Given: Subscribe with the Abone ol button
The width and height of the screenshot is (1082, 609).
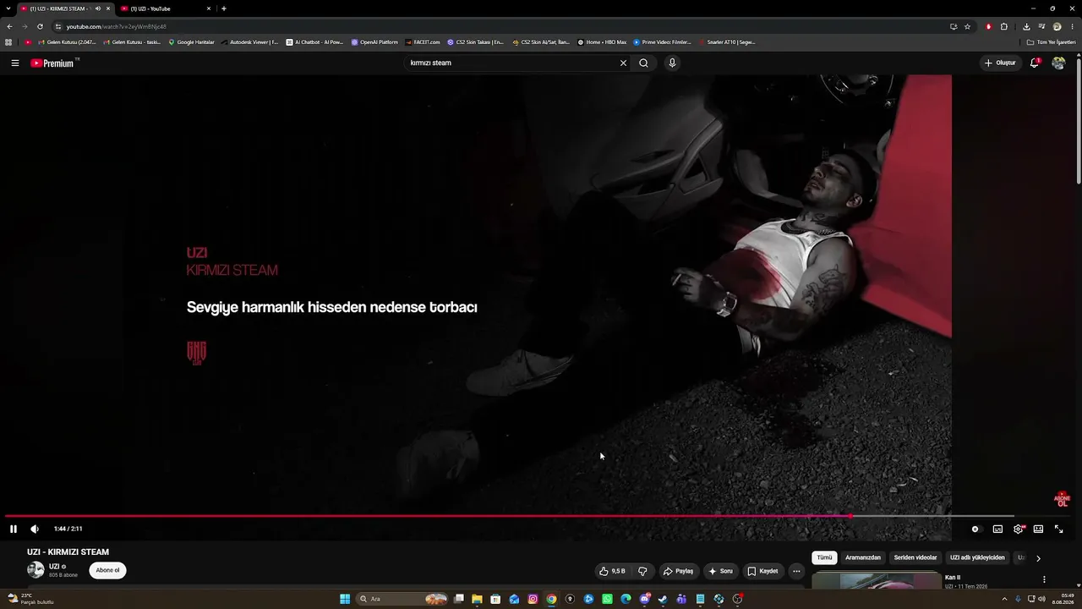Looking at the screenshot, I should [107, 570].
